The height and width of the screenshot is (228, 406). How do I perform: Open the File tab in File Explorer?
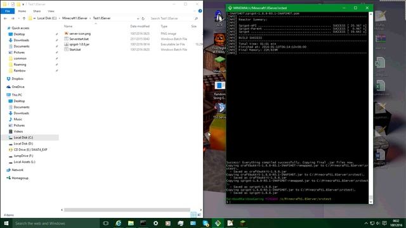[8, 11]
